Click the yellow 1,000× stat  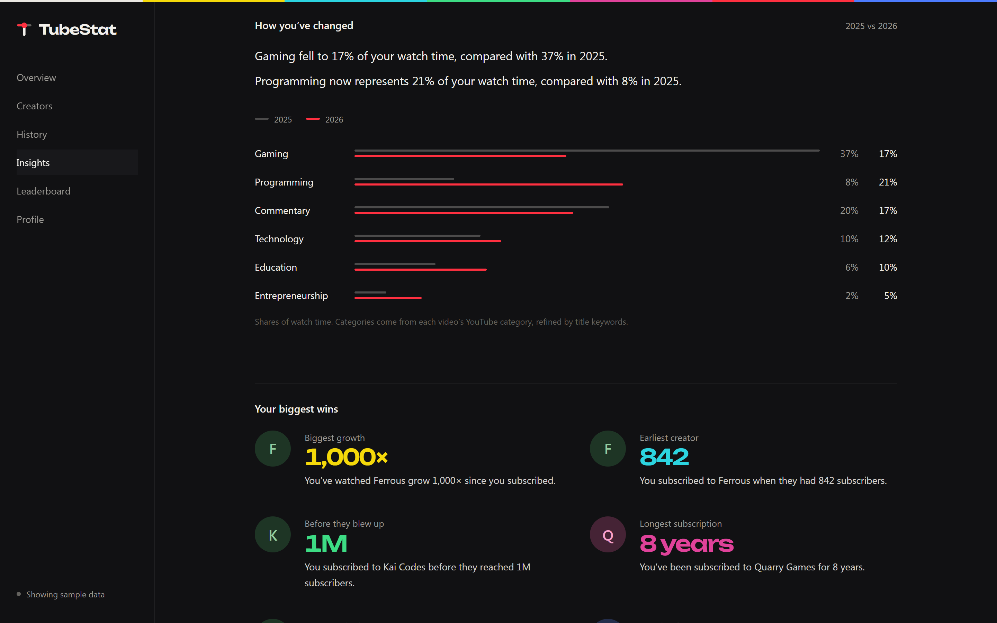tap(346, 457)
